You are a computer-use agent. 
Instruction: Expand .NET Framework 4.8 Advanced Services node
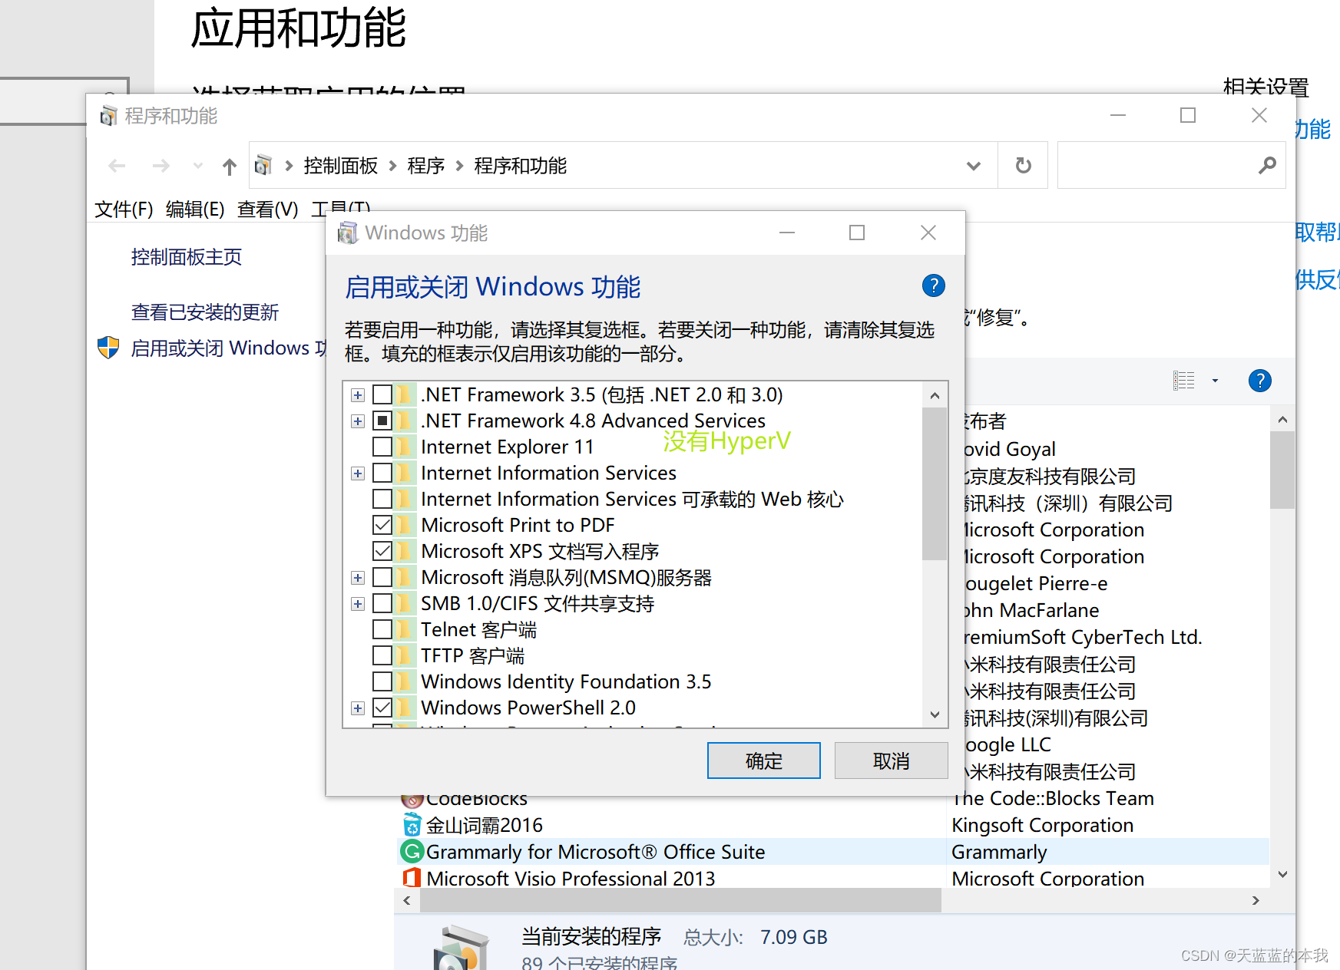[358, 421]
